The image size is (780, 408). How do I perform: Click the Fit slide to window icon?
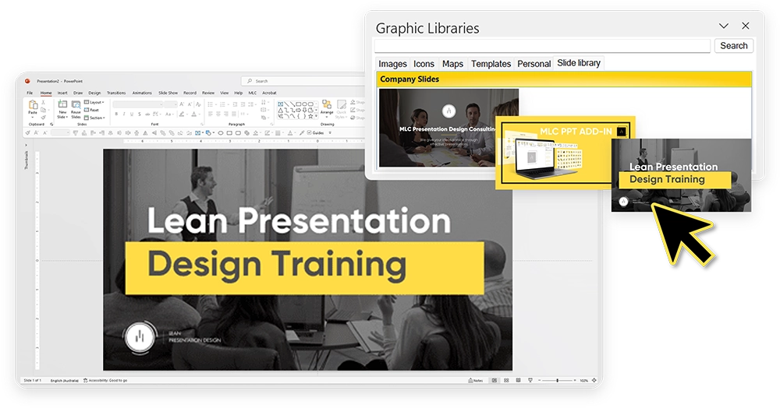[x=594, y=381]
